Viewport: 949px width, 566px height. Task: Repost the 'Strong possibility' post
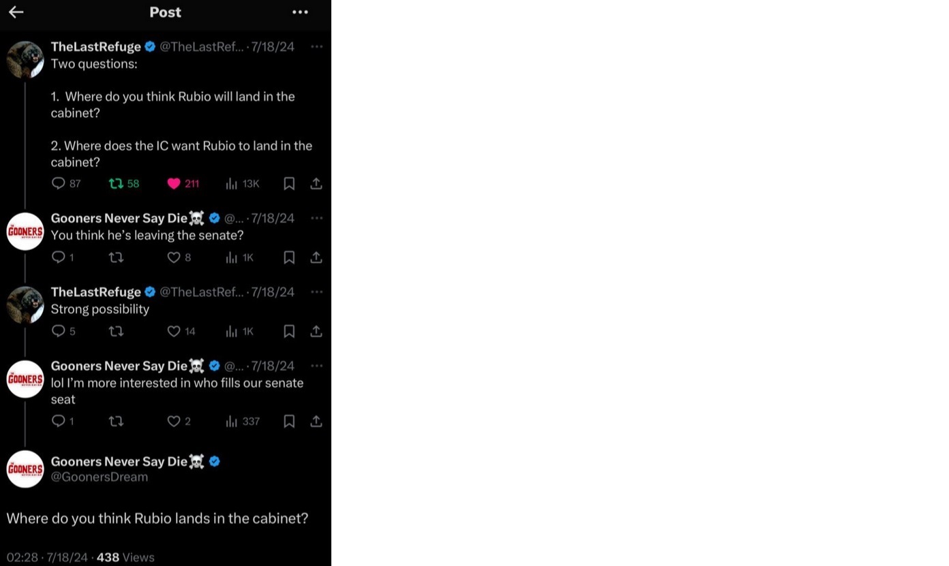(116, 331)
